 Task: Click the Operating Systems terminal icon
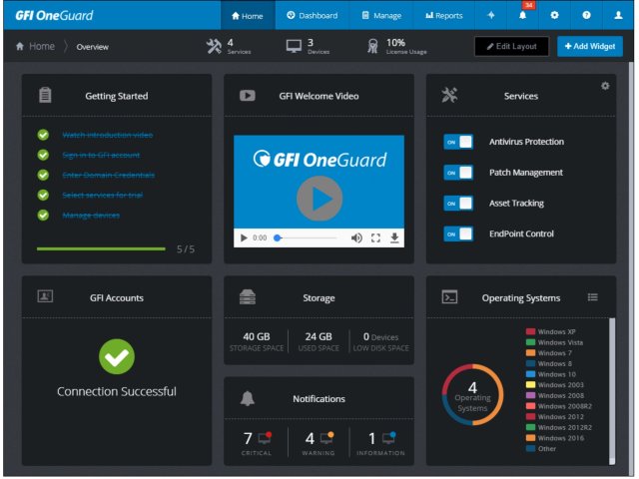point(449,297)
